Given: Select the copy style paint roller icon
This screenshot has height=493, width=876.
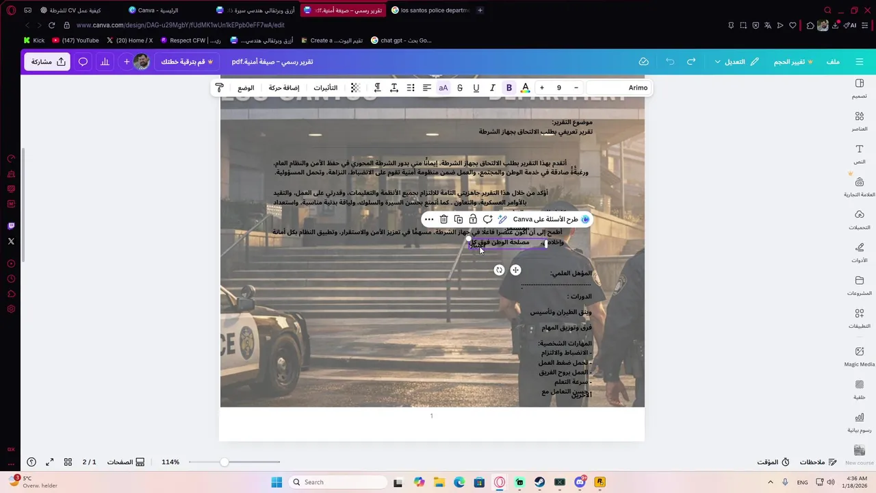Looking at the screenshot, I should (219, 88).
